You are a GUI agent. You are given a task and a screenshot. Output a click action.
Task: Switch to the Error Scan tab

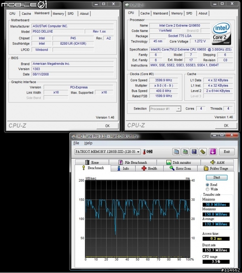(180, 168)
